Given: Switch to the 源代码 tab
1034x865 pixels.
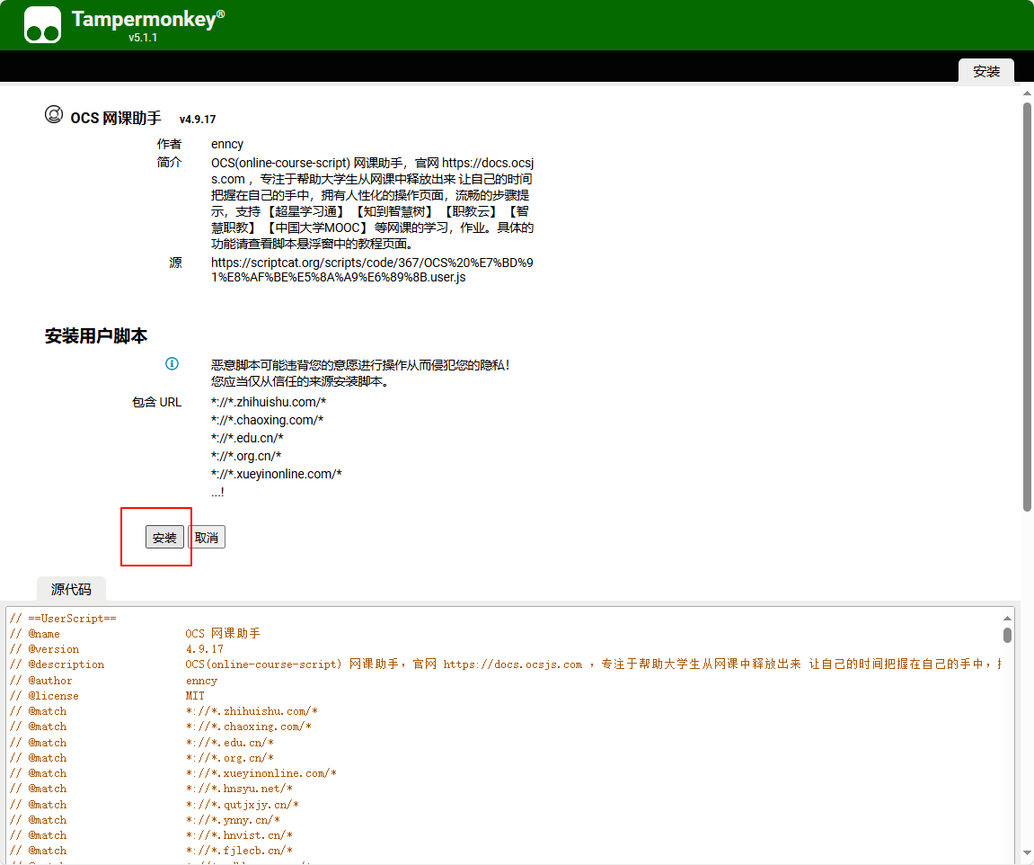Looking at the screenshot, I should [x=71, y=589].
